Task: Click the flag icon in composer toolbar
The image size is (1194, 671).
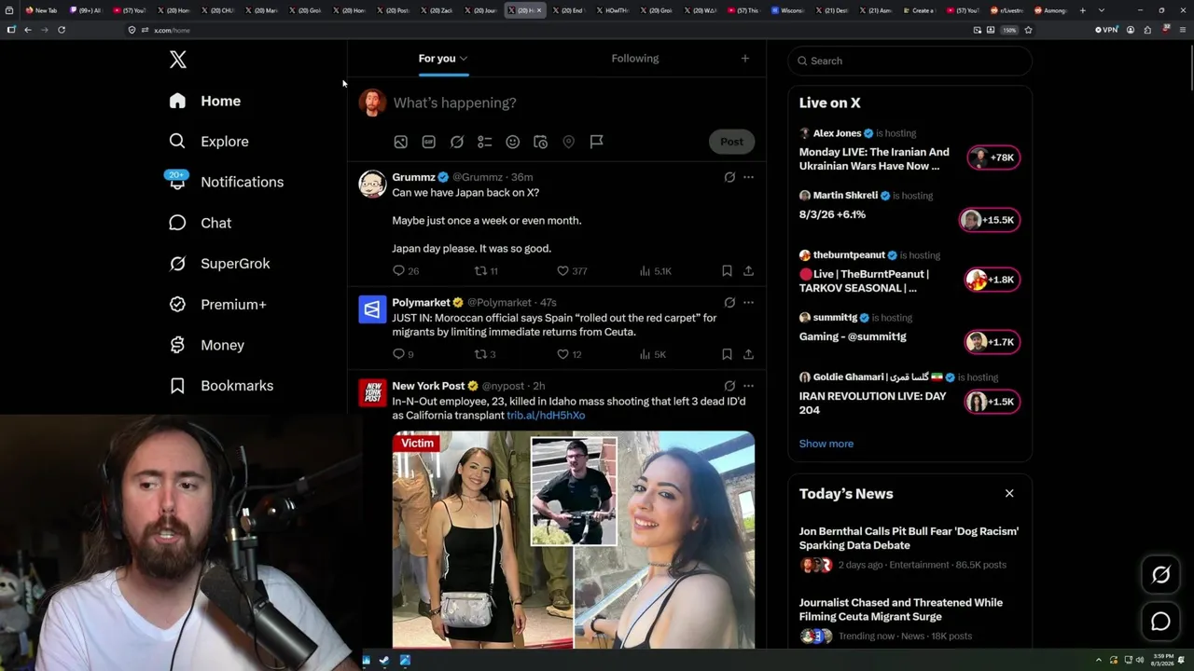Action: click(x=597, y=142)
